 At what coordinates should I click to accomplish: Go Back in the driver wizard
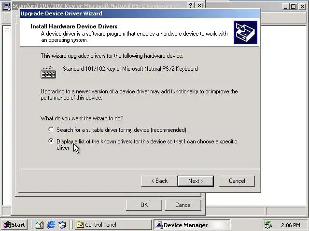pyautogui.click(x=159, y=181)
